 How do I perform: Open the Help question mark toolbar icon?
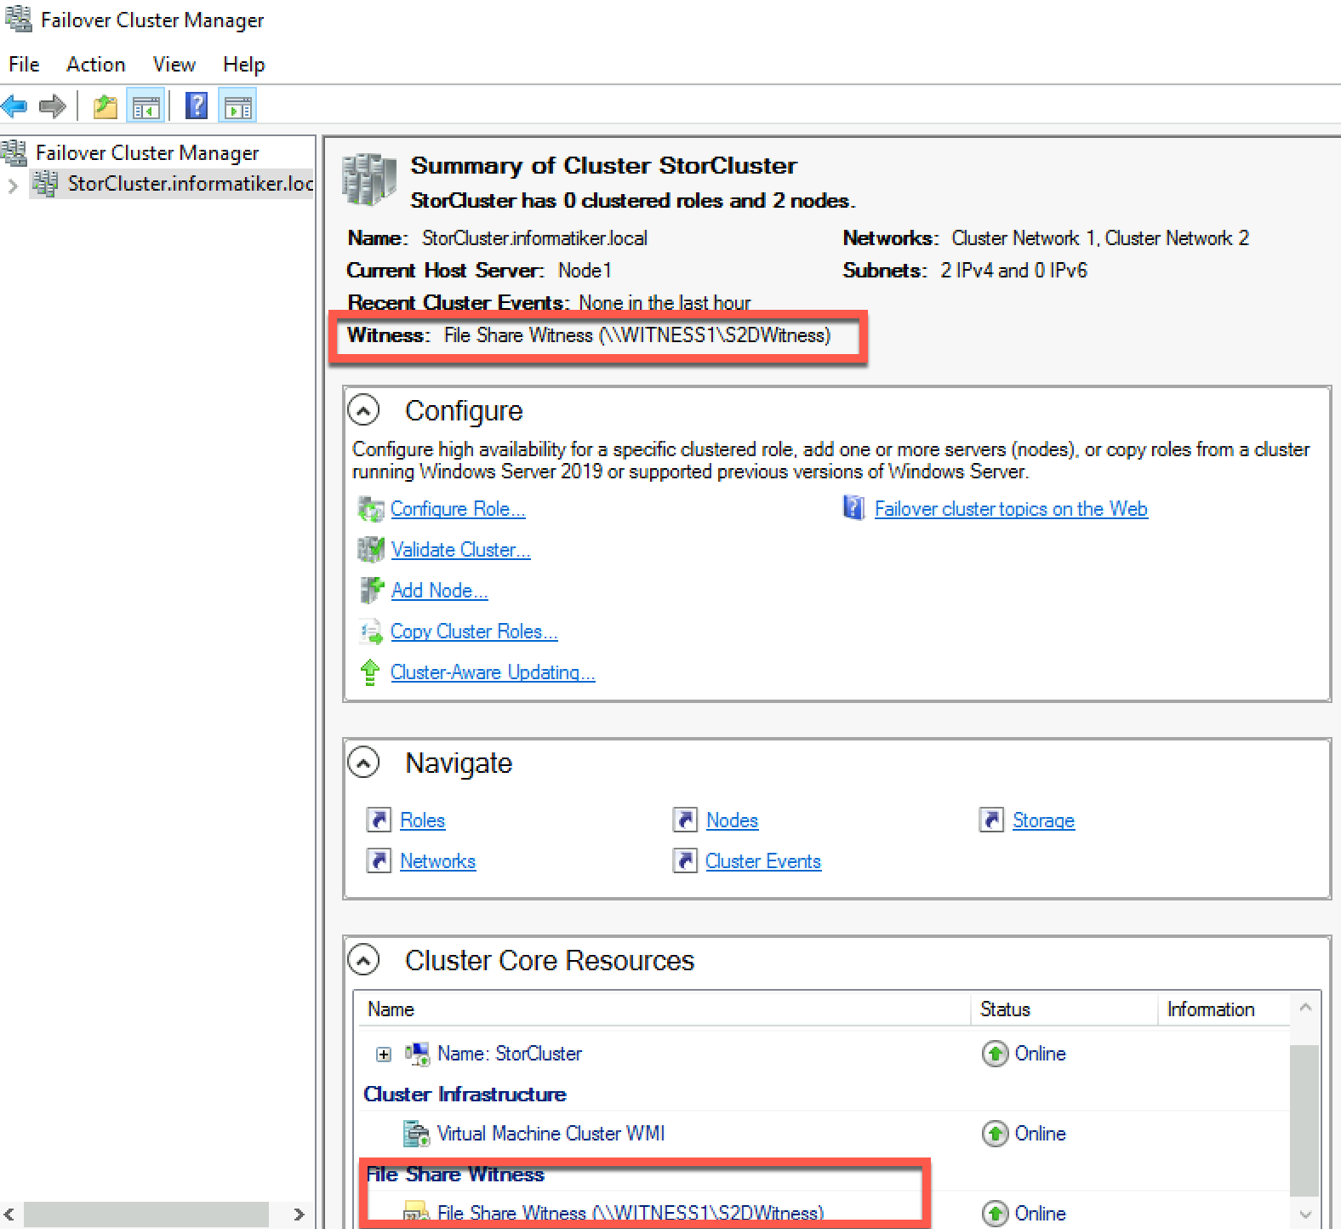(x=197, y=106)
